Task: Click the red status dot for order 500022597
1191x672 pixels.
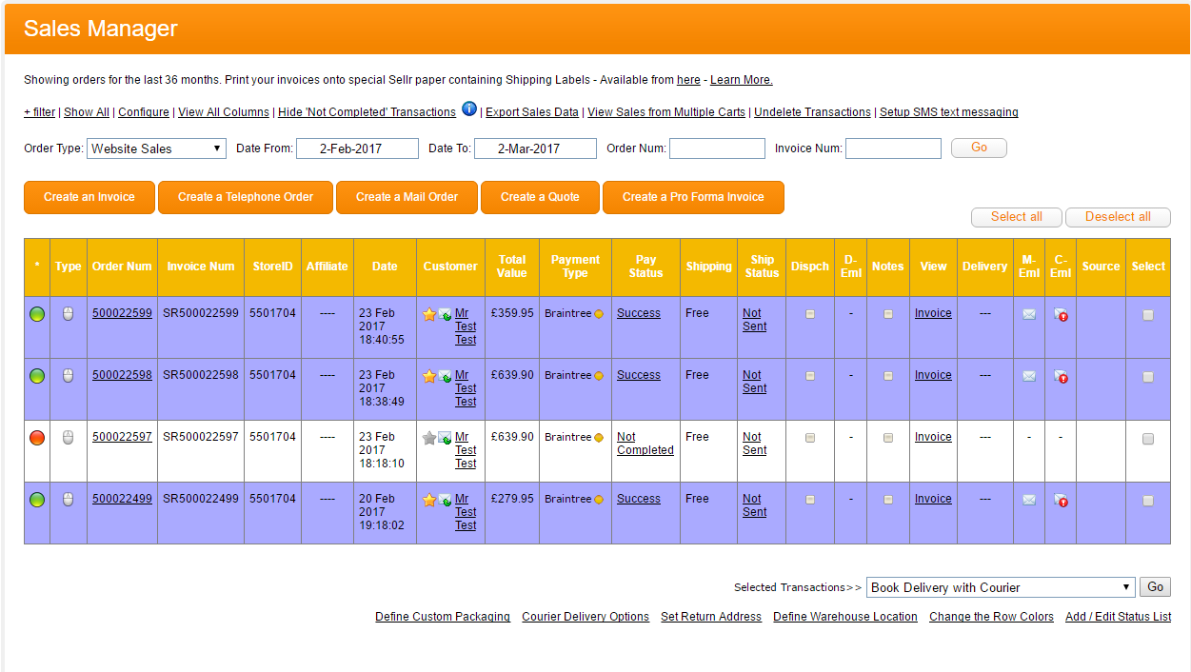Action: 37,438
